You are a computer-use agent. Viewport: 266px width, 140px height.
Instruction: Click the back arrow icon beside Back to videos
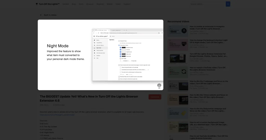pyautogui.click(x=41, y=15)
